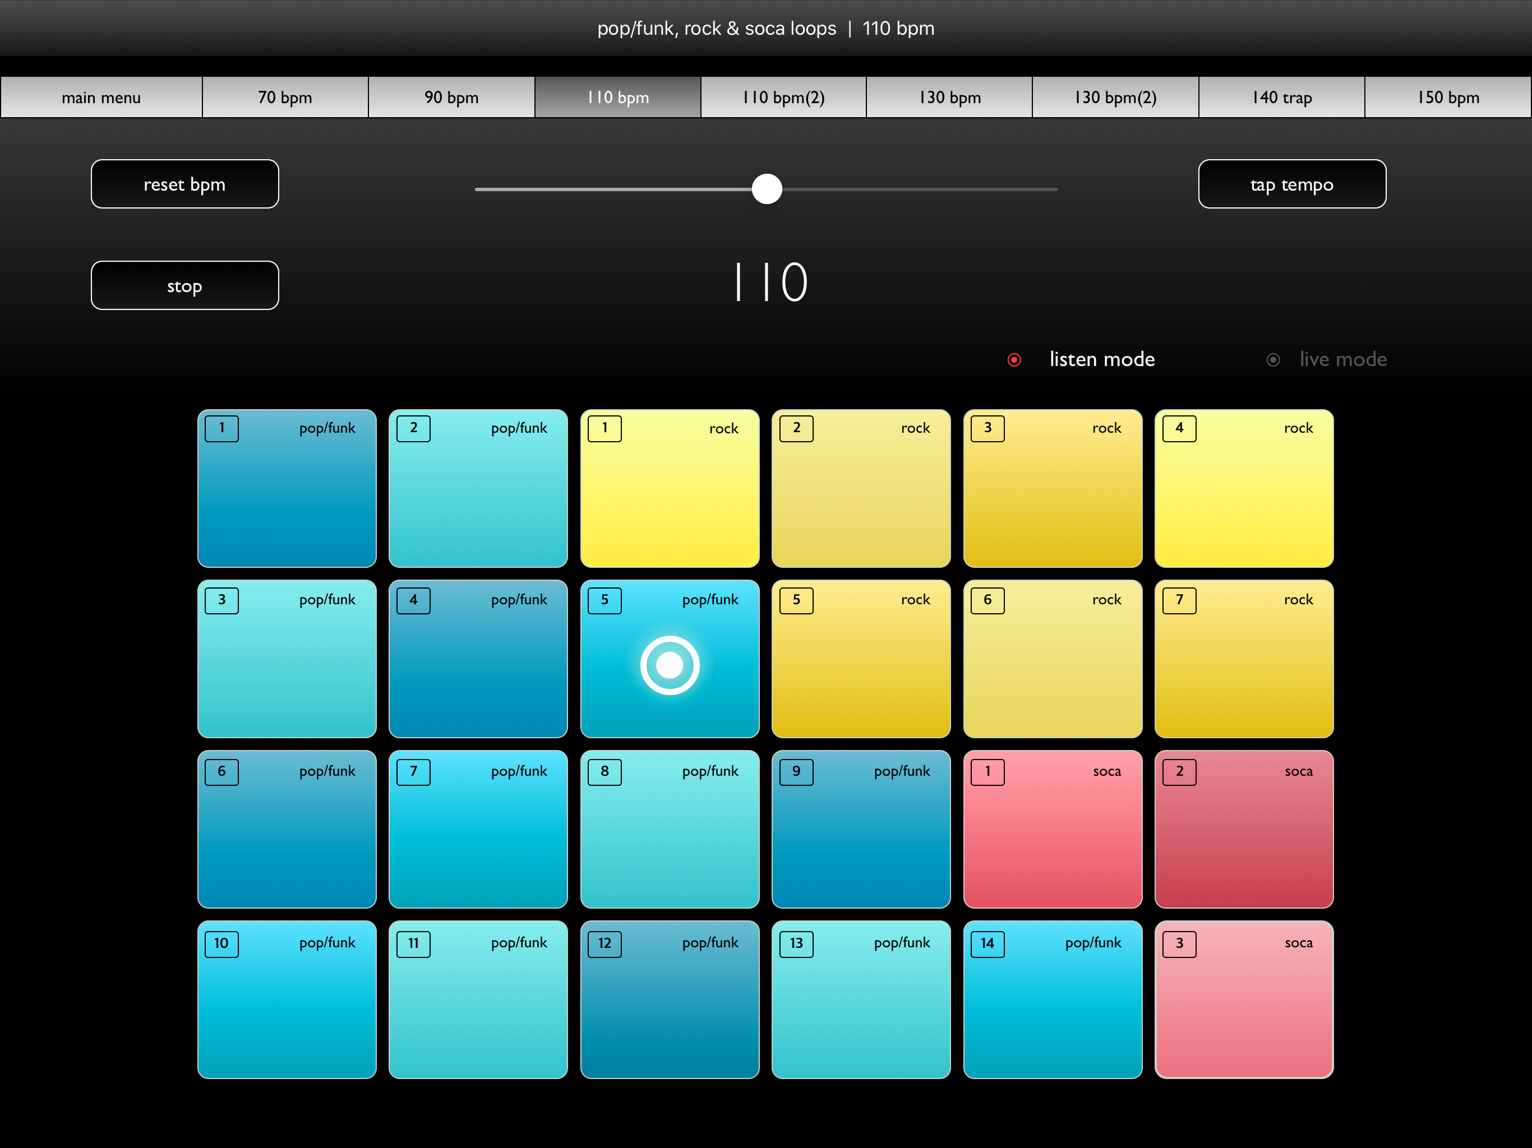Click the stop button
1532x1148 pixels.
pyautogui.click(x=185, y=285)
